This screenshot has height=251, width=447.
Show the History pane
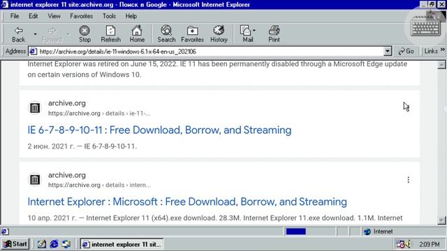(x=219, y=34)
